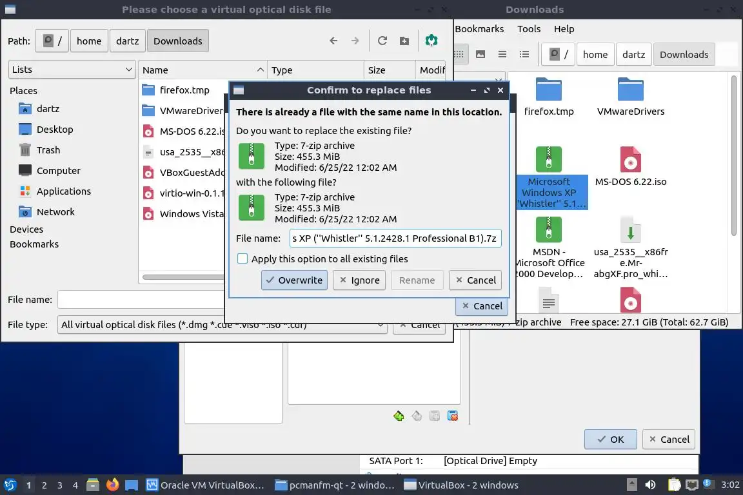Open the File type dropdown
The image size is (743, 495).
tap(222, 325)
